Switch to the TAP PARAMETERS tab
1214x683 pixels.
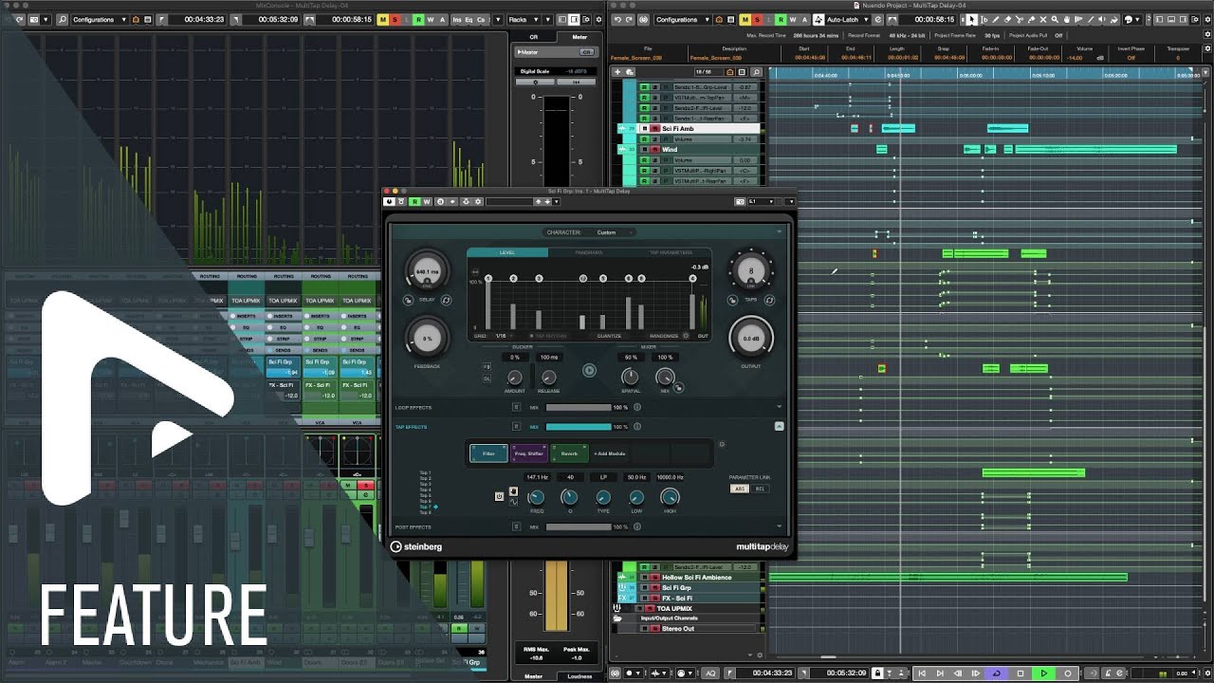[x=671, y=252]
